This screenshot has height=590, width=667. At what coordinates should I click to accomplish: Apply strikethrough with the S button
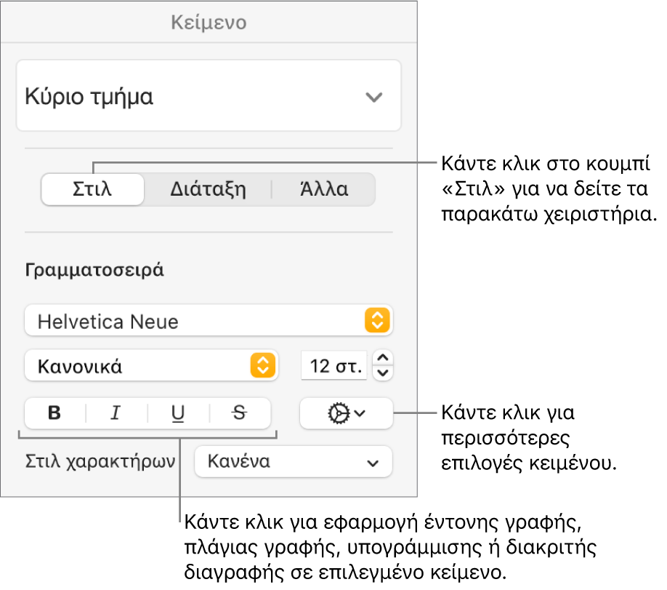[240, 412]
